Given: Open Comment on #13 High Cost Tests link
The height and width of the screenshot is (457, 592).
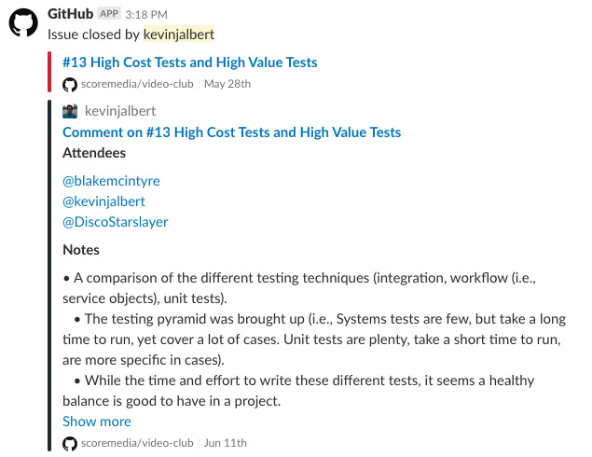Looking at the screenshot, I should 232,132.
